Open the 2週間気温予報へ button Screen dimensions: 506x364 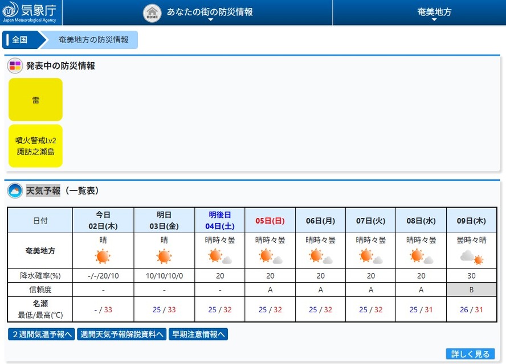coord(42,334)
